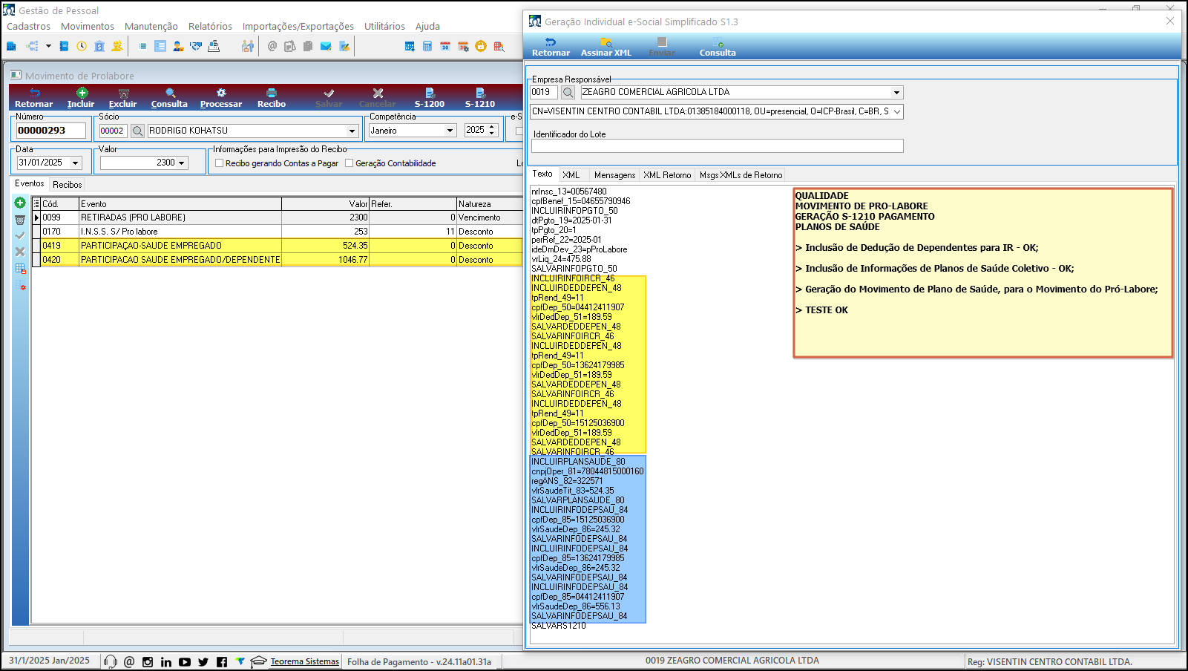This screenshot has height=671, width=1188.
Task: Click the Teorema Sistemas link
Action: click(x=304, y=661)
